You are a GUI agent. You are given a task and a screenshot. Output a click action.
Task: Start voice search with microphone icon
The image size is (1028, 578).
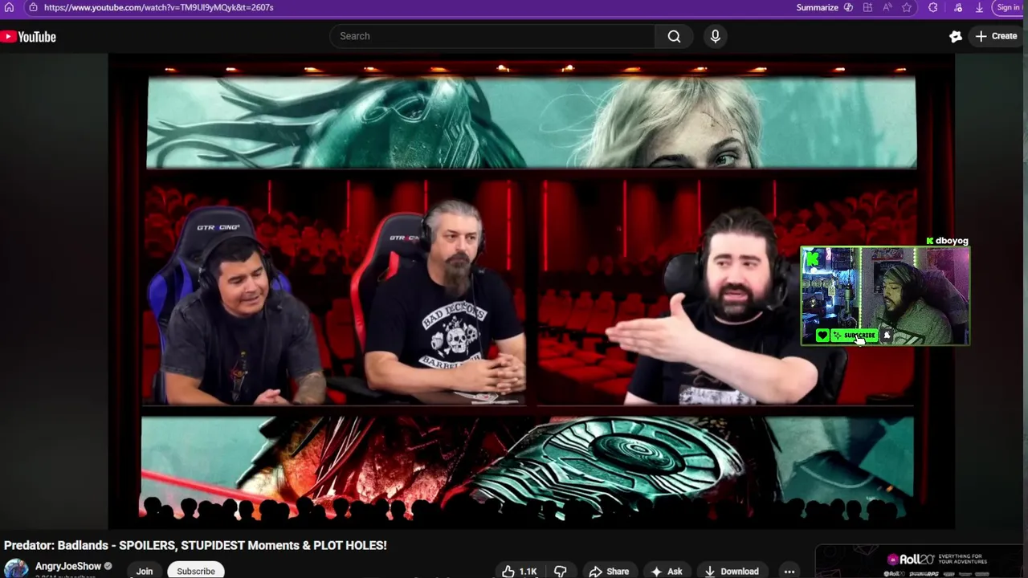715,36
